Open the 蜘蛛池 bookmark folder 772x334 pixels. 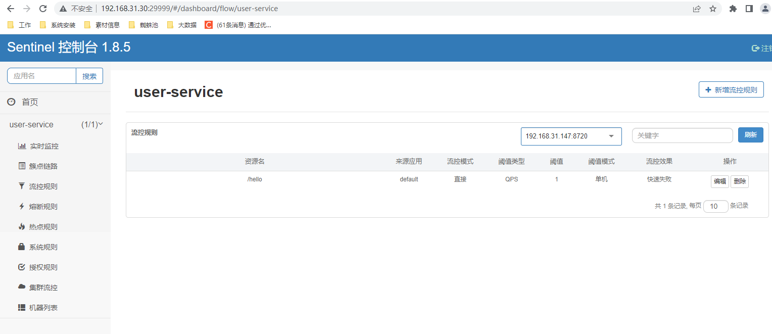click(x=143, y=25)
